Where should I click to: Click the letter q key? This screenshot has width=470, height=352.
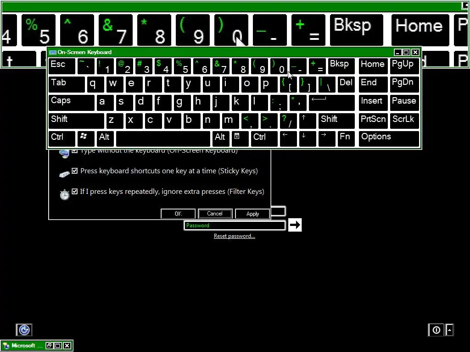tap(95, 85)
